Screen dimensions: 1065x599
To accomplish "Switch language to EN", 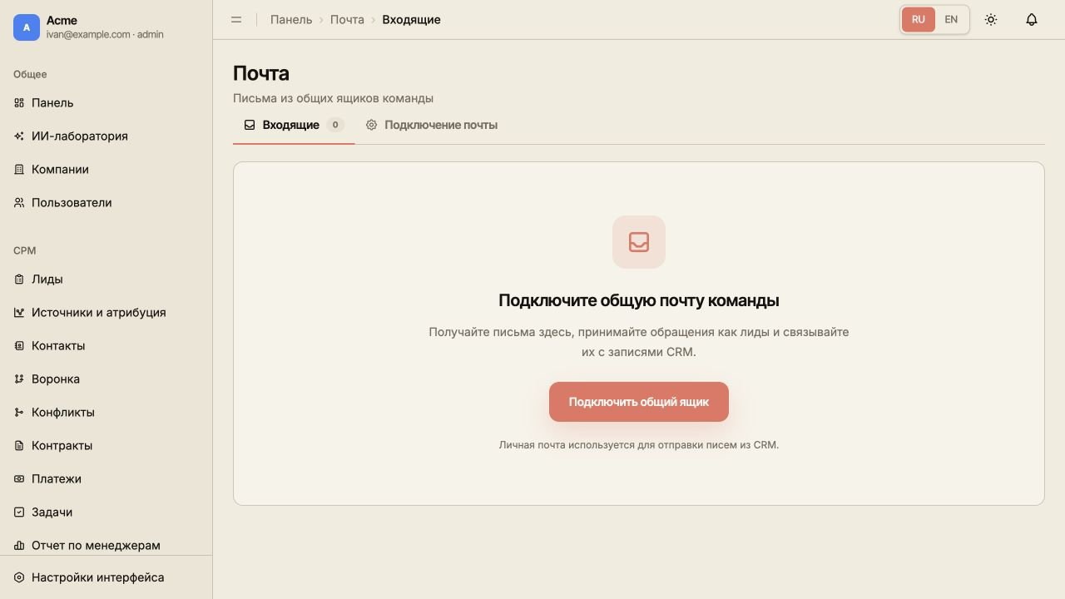I will pyautogui.click(x=951, y=19).
